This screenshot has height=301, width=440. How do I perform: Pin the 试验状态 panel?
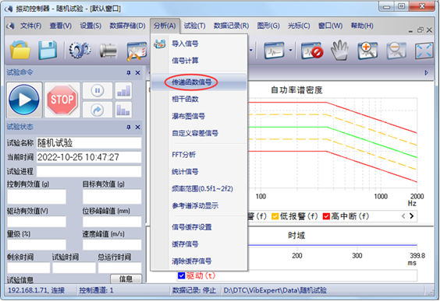129,128
